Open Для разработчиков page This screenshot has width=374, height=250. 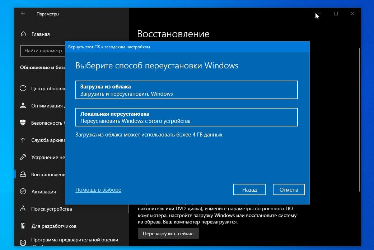(54, 226)
